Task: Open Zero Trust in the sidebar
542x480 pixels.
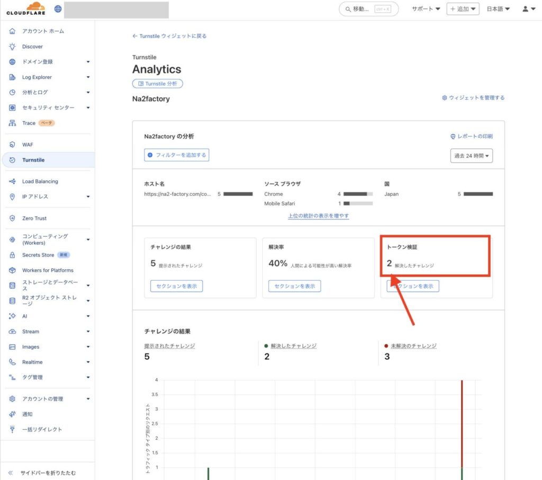Action: [34, 218]
